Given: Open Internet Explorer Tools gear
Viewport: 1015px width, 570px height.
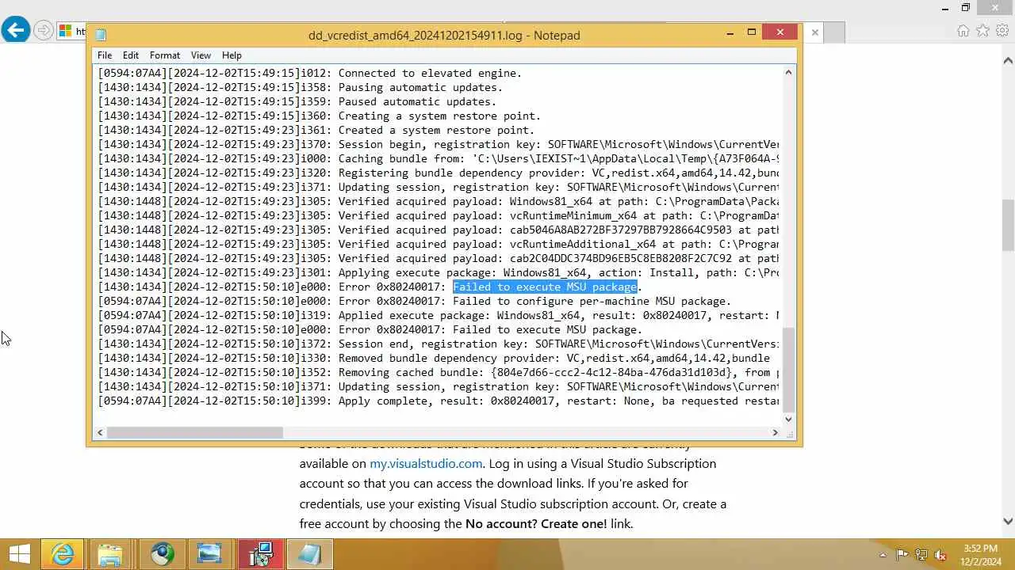Looking at the screenshot, I should [1002, 31].
